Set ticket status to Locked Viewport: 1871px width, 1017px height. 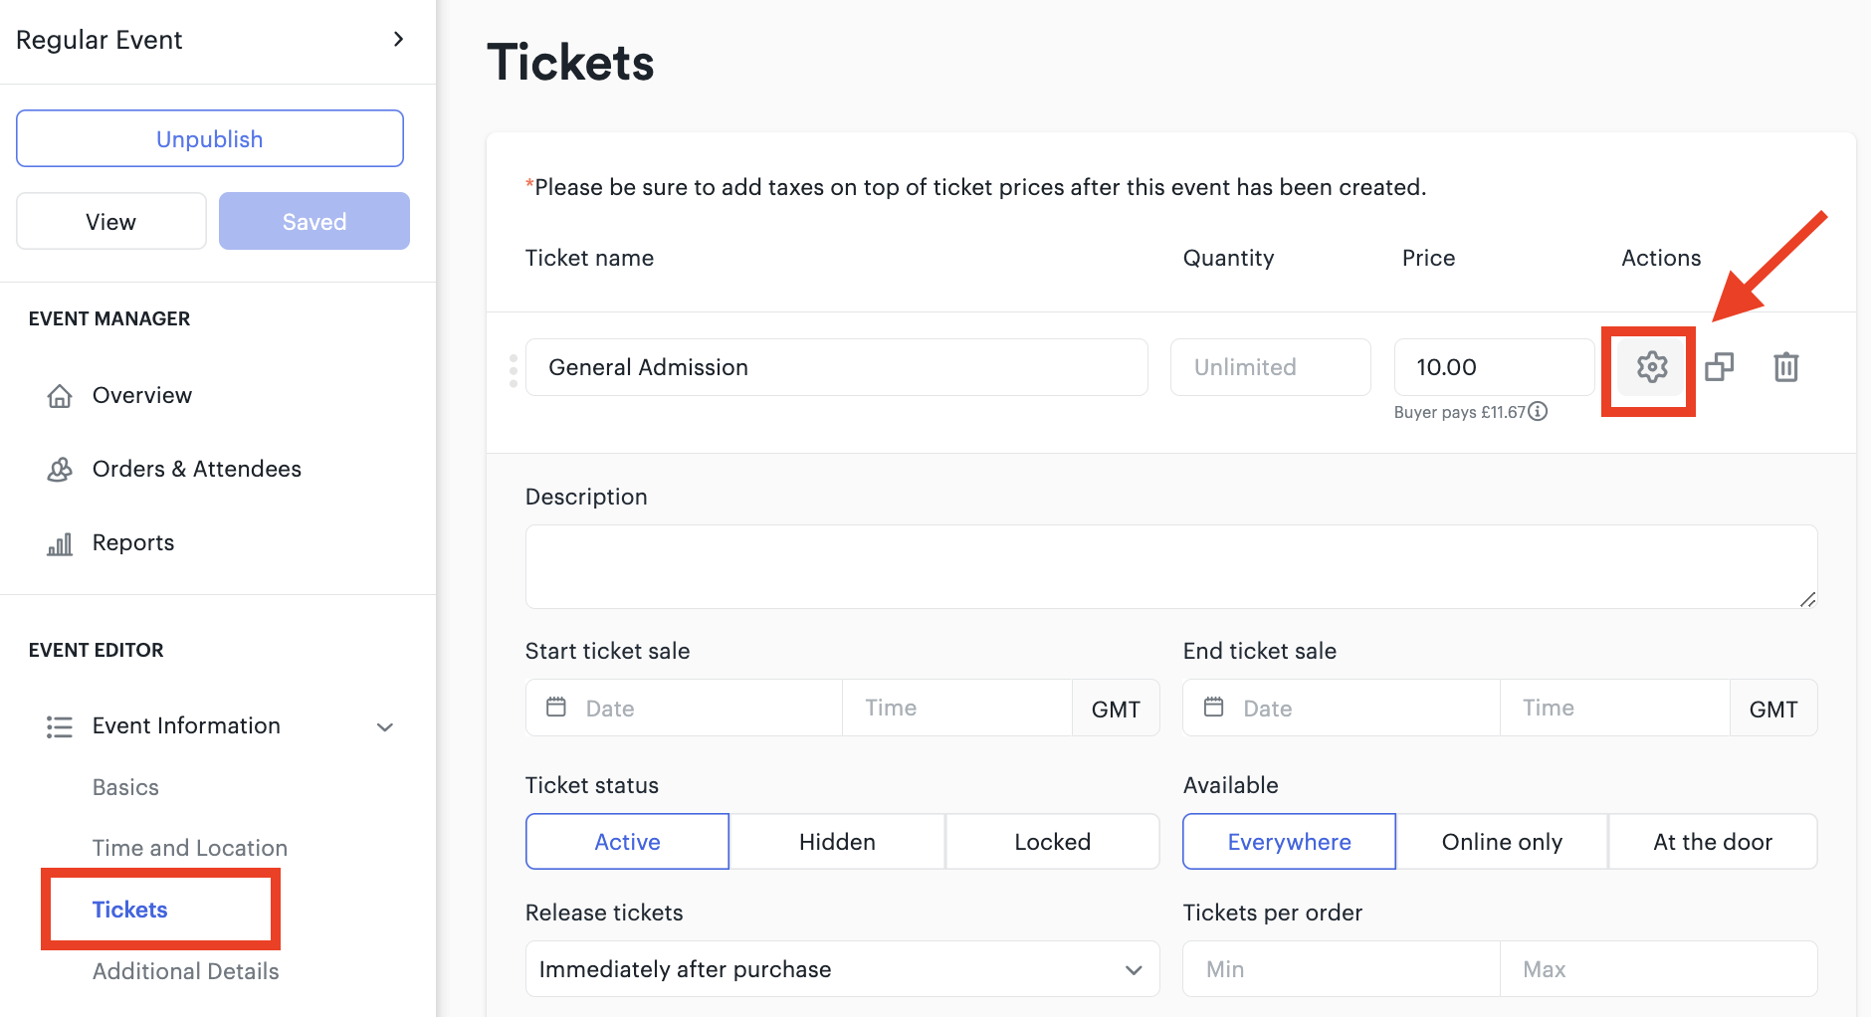point(1052,842)
